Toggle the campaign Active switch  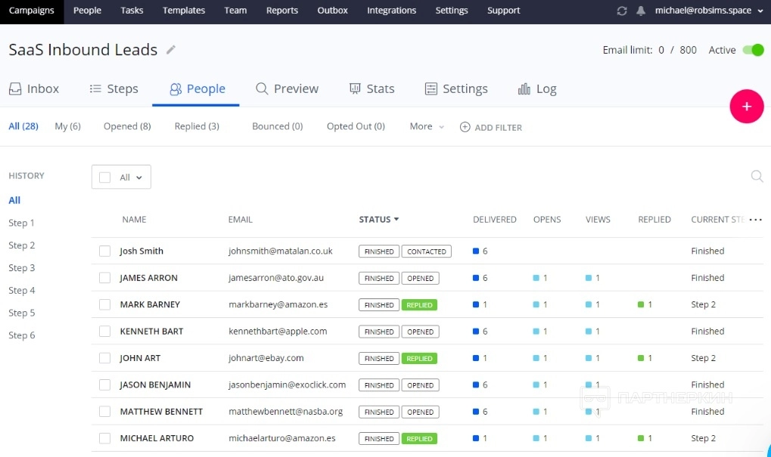[x=753, y=50]
